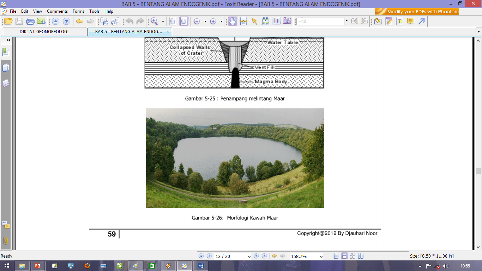Open the View menu

coord(37,11)
